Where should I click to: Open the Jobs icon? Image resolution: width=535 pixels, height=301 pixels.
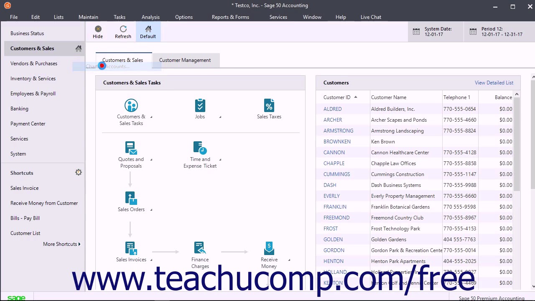click(200, 105)
